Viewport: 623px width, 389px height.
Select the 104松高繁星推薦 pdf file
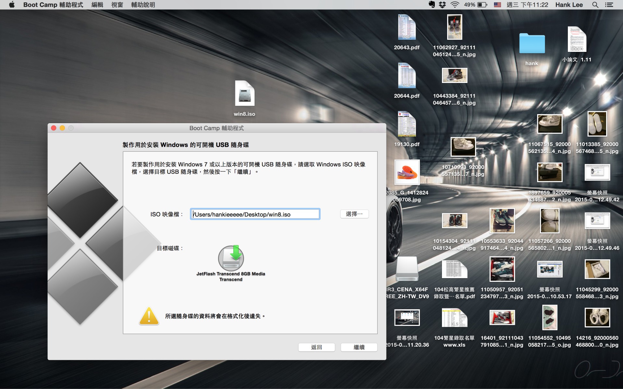click(454, 269)
